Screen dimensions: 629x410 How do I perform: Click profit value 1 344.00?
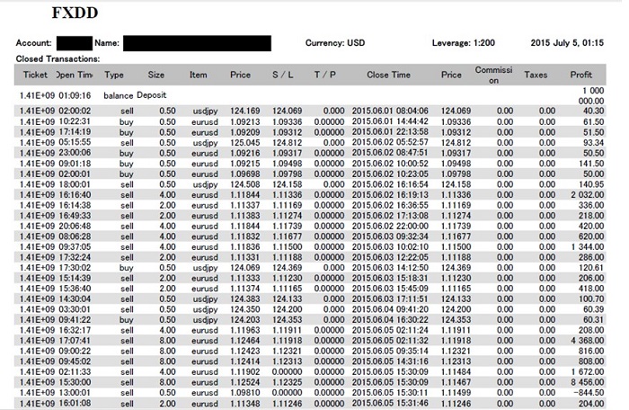(x=588, y=247)
